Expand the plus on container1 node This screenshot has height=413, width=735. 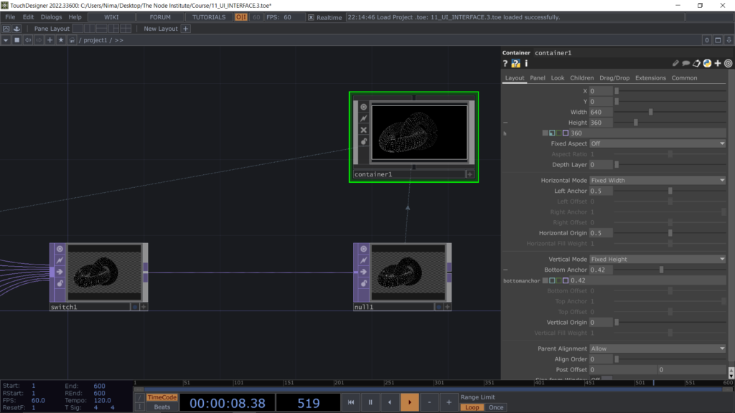pos(469,174)
